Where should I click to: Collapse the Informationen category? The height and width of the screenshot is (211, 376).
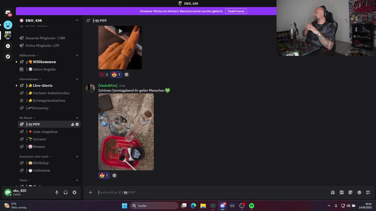tap(30, 79)
